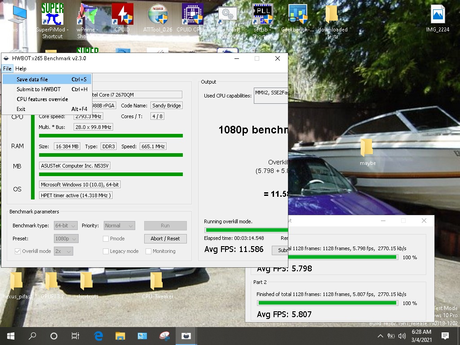The height and width of the screenshot is (345, 460).
Task: Show hidden tray icons chevron
Action: (380, 336)
